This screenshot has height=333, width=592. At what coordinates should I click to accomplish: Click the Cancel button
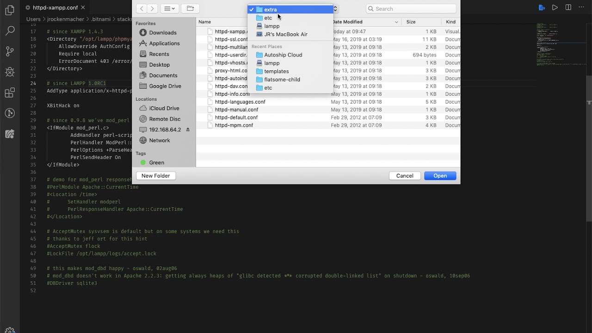pos(405,176)
